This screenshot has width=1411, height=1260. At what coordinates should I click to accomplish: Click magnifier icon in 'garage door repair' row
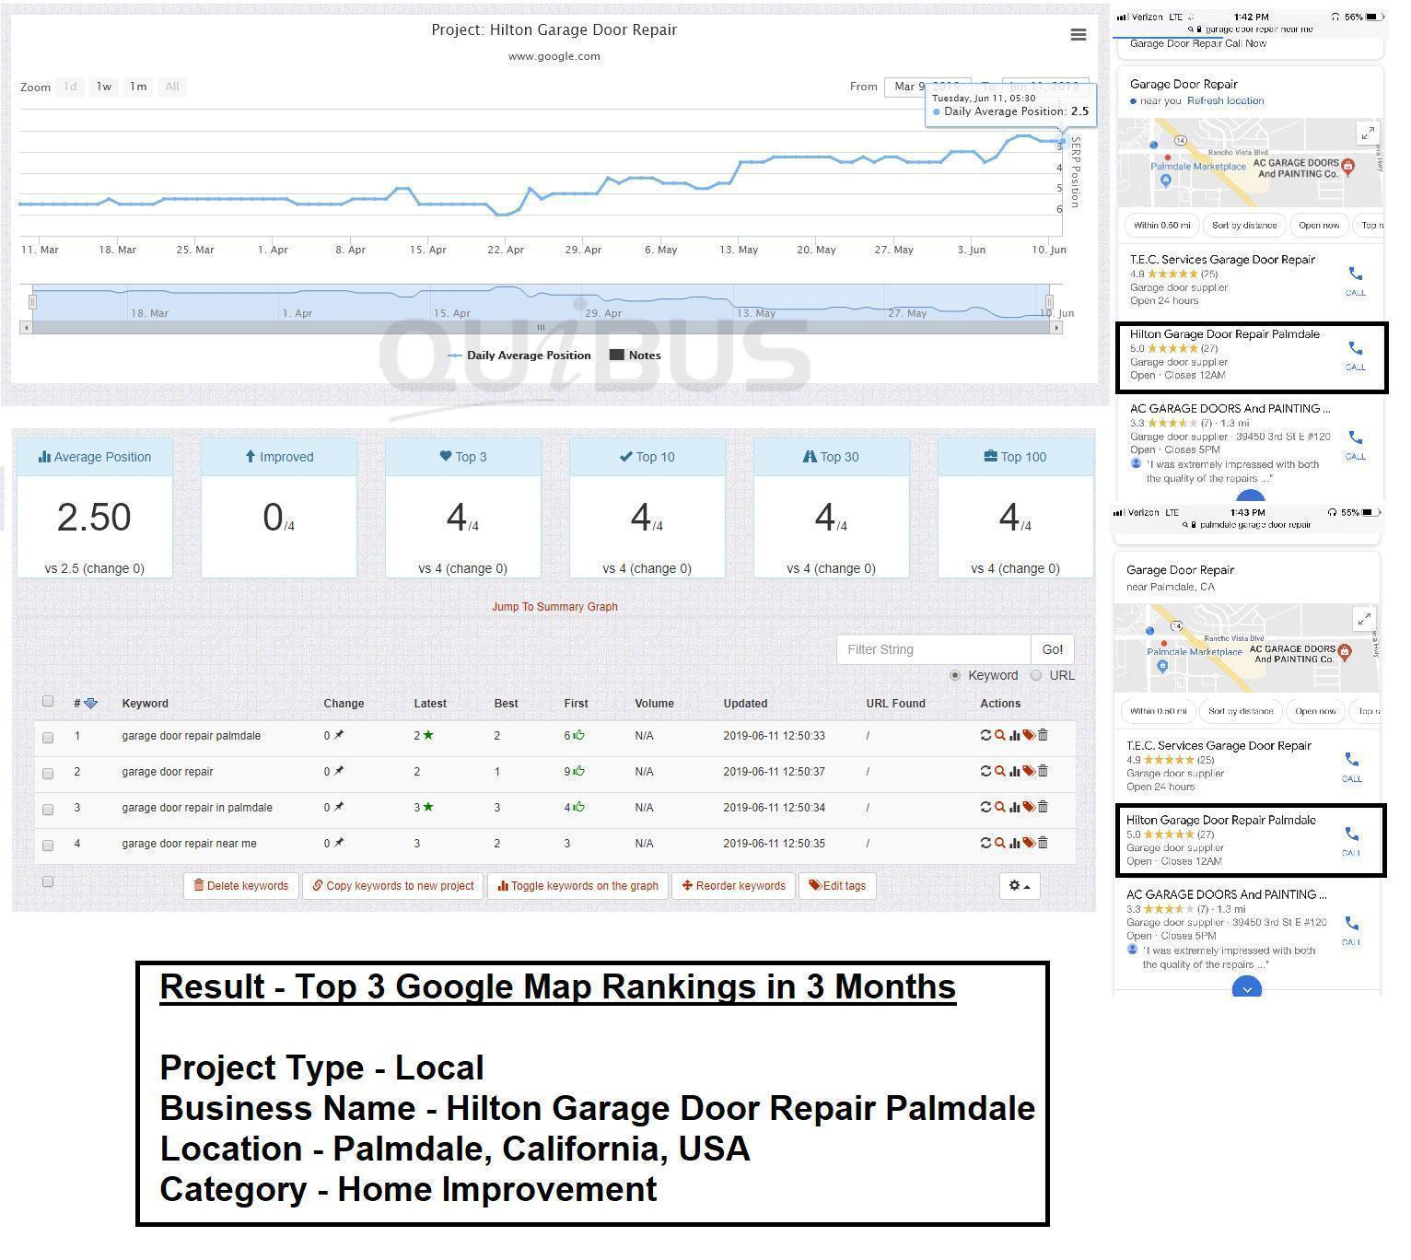(x=999, y=771)
